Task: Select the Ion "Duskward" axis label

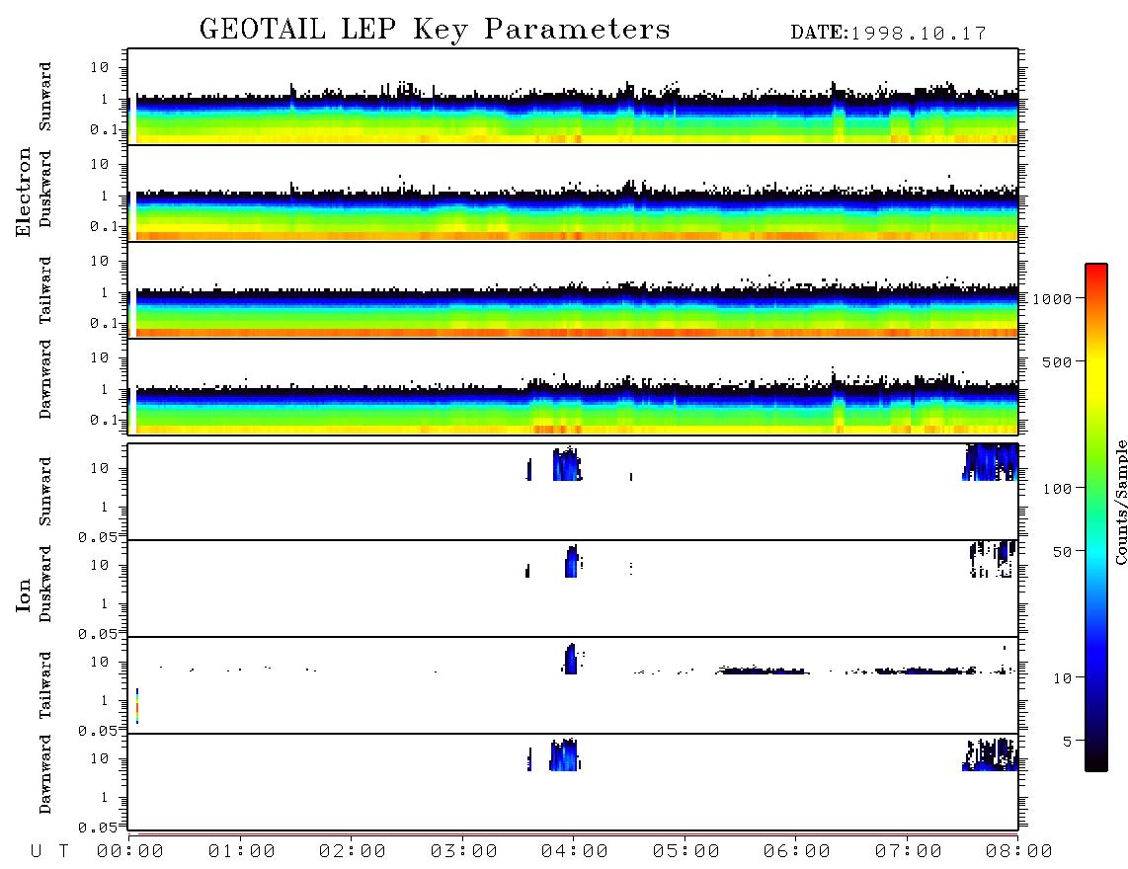Action: click(45, 584)
